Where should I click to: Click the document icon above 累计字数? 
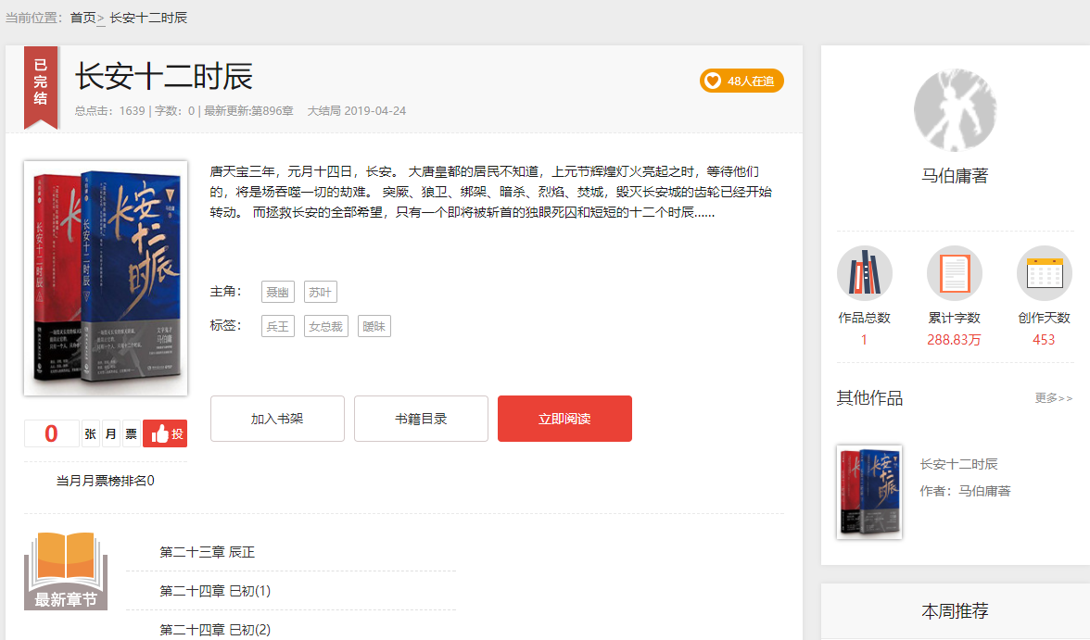(954, 273)
